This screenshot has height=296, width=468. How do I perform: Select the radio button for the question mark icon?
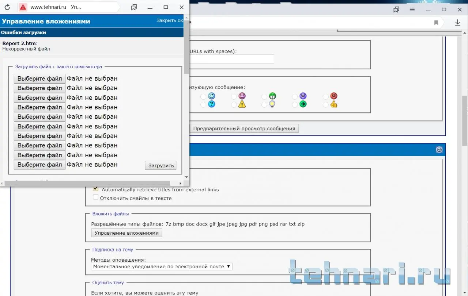click(203, 105)
